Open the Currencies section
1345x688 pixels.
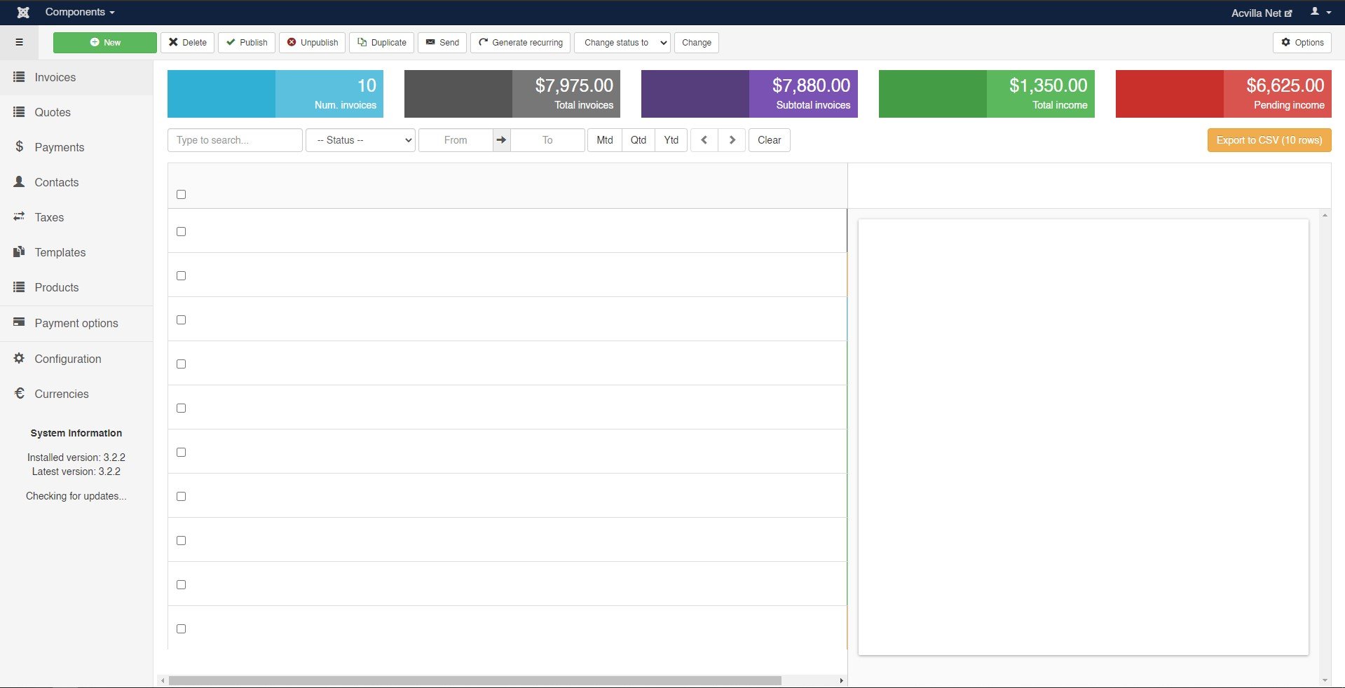(61, 394)
